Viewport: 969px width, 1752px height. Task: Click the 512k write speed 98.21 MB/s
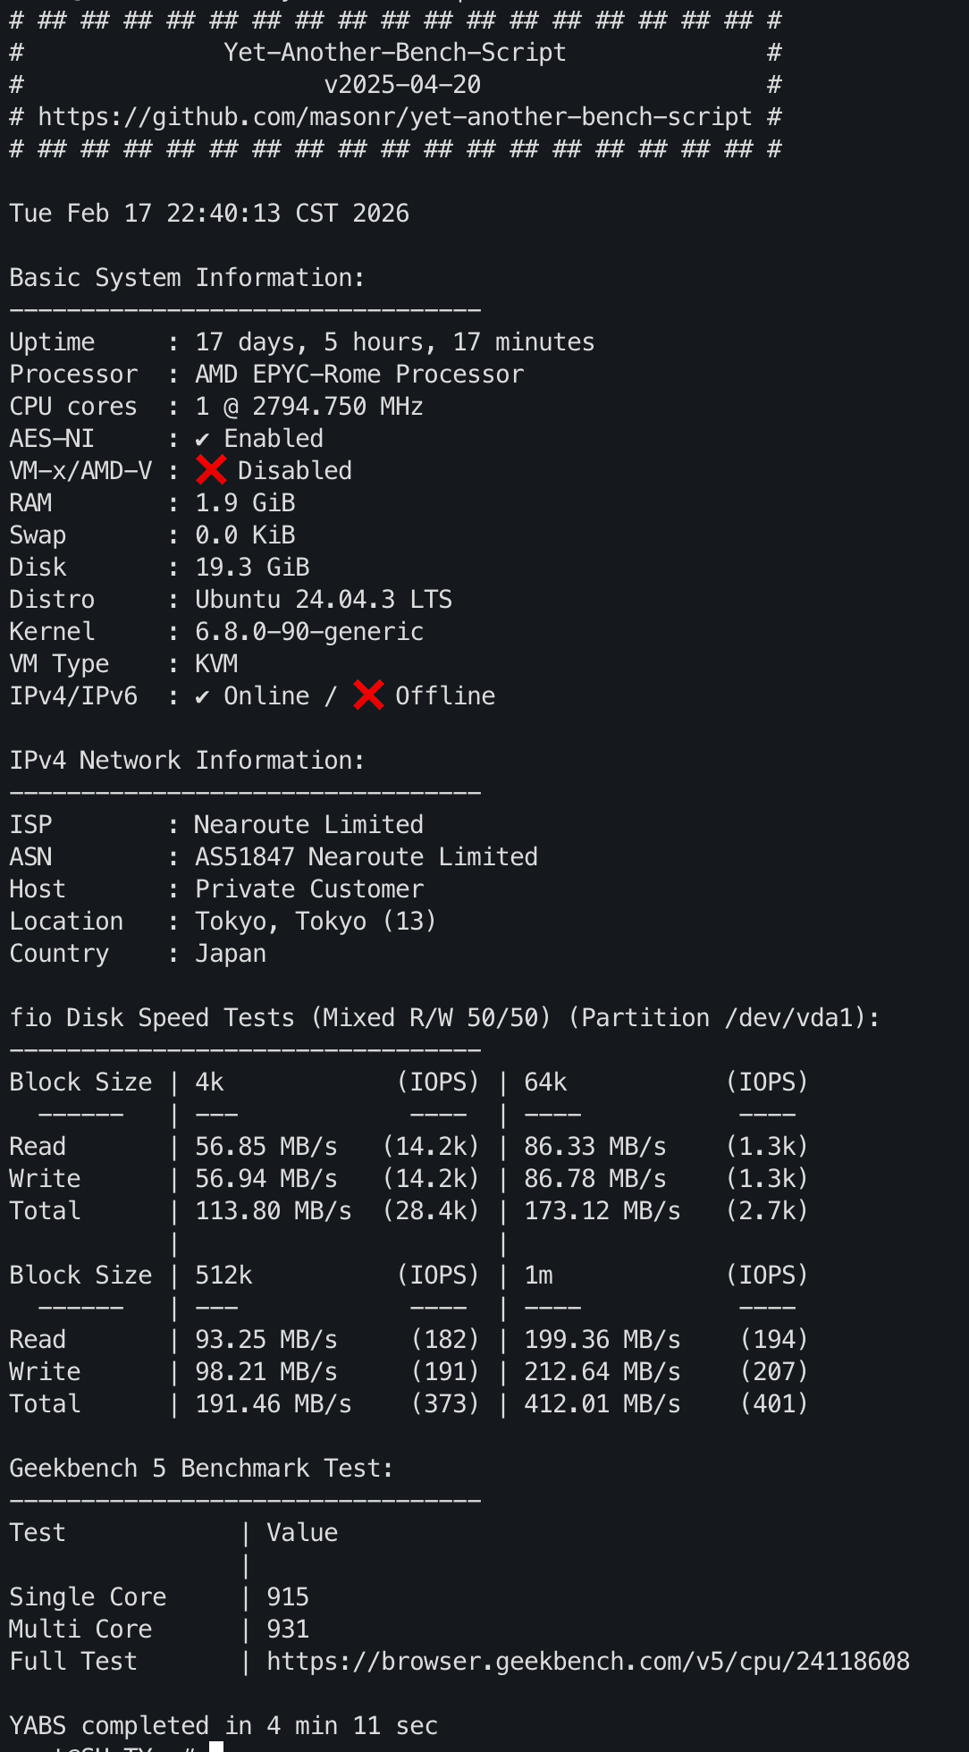point(266,1372)
